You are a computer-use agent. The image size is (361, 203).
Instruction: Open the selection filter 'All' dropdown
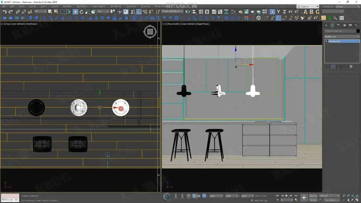40,11
